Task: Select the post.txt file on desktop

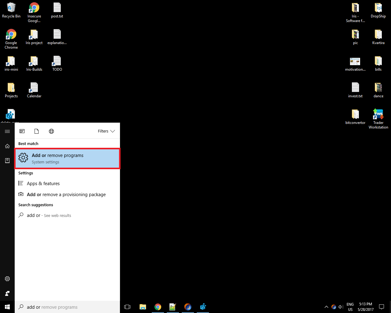Action: point(57,10)
